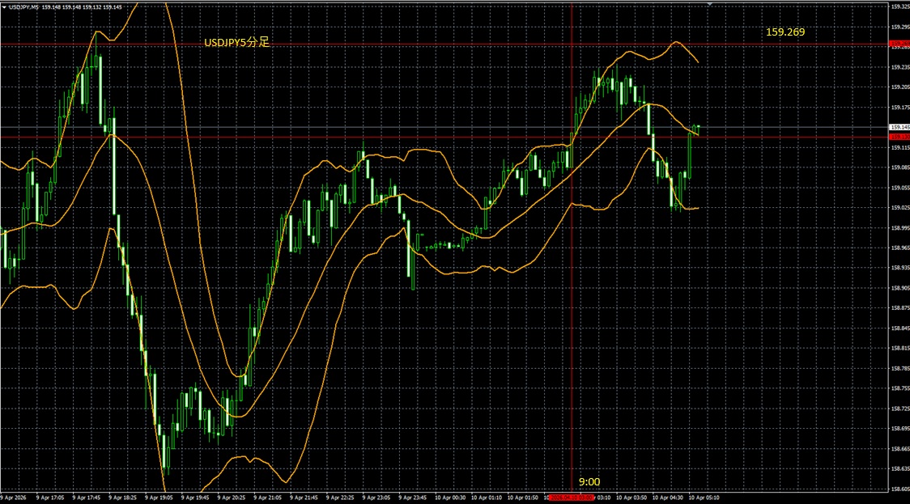Click the lower red price tag below 159.145
Viewport: 910px width, 504px height.
click(899, 137)
